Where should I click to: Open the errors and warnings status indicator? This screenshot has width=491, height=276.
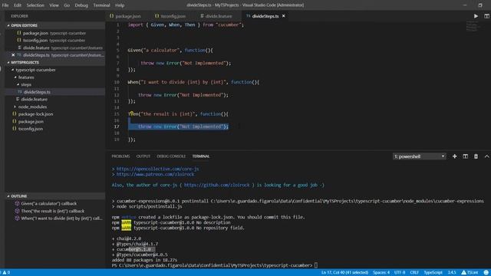point(6,273)
